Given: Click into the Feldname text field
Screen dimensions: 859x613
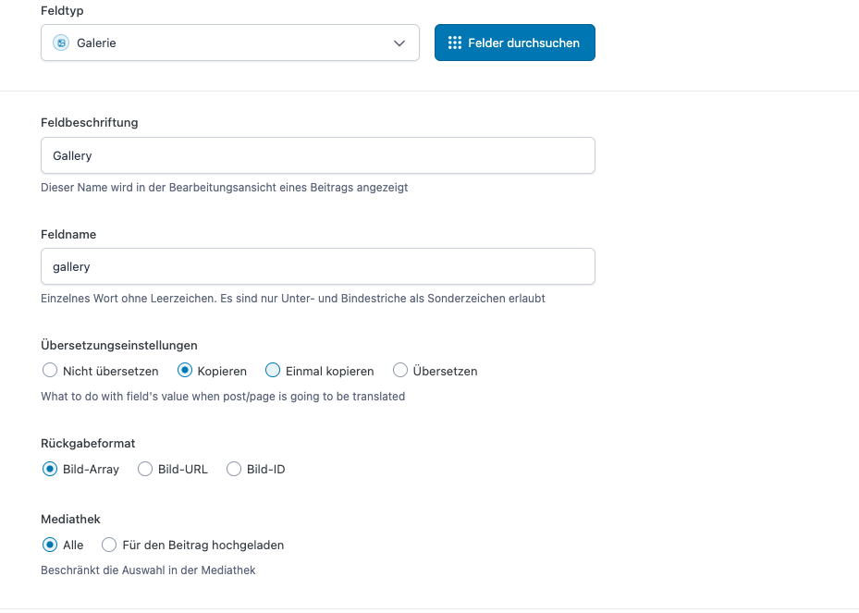Looking at the screenshot, I should click(317, 266).
